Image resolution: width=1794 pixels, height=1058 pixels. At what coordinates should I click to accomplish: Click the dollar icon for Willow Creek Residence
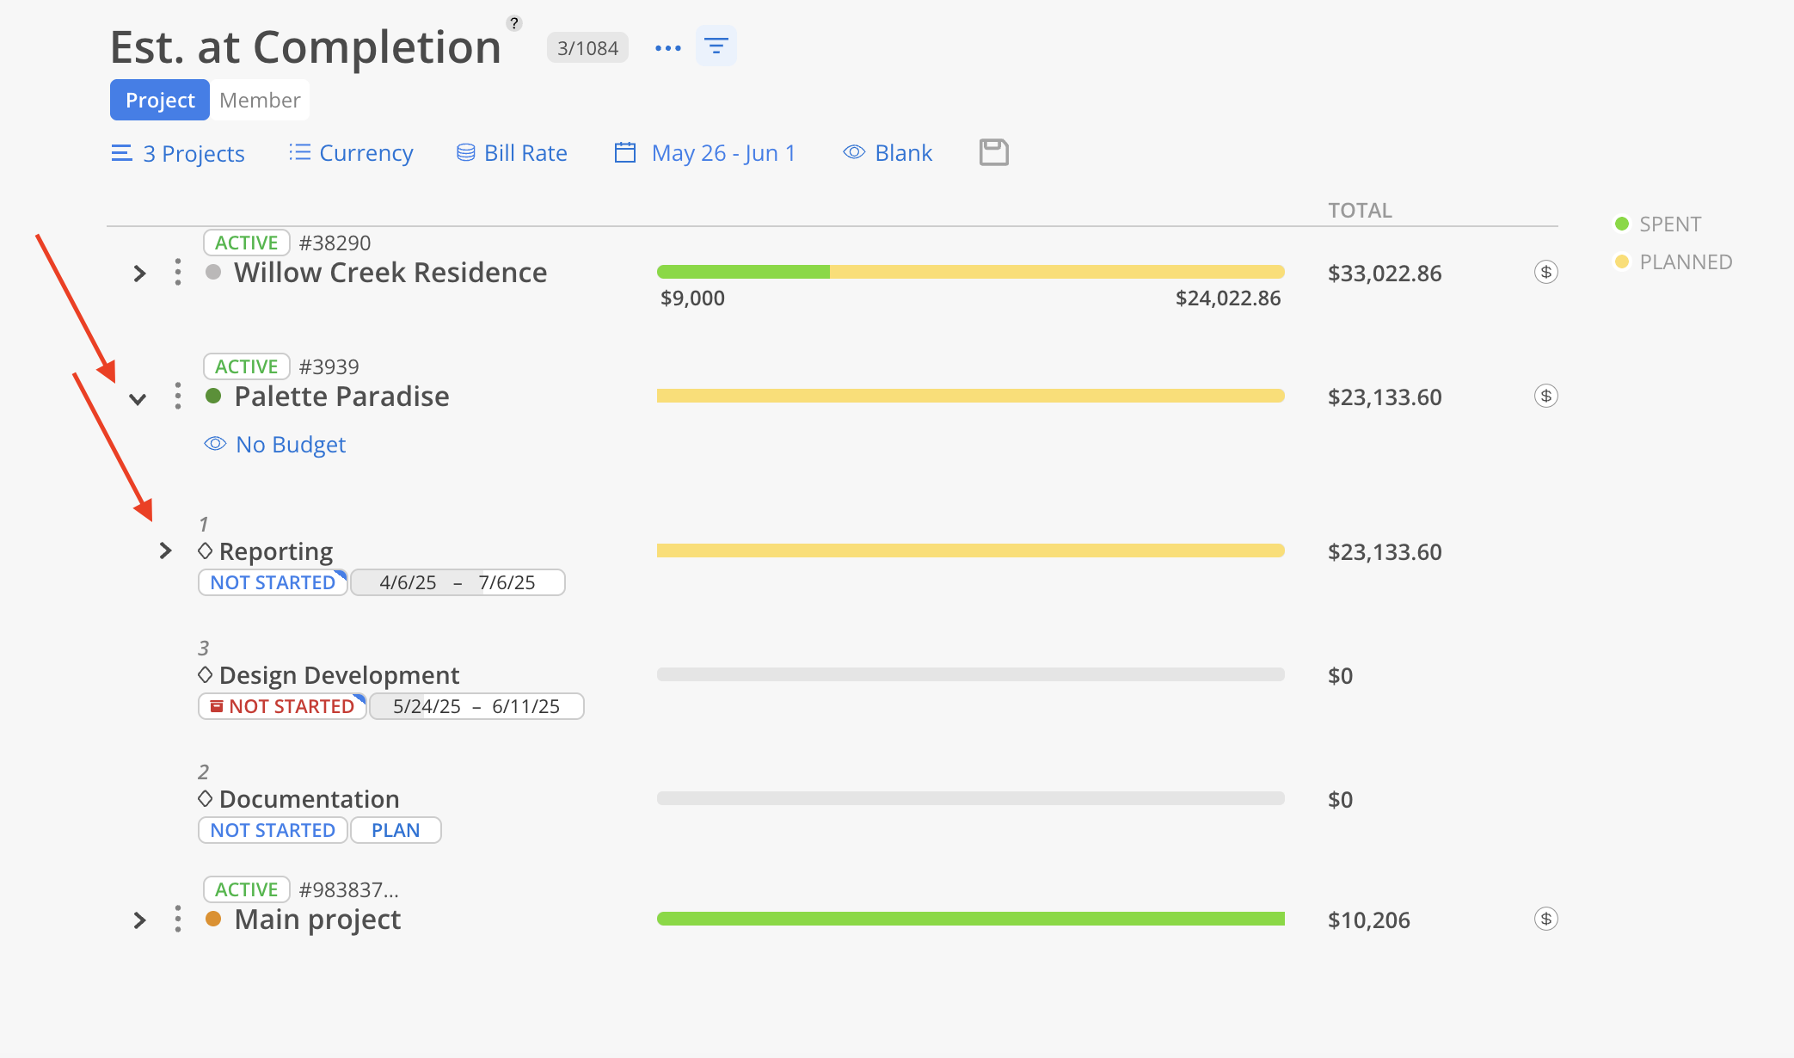(x=1546, y=273)
